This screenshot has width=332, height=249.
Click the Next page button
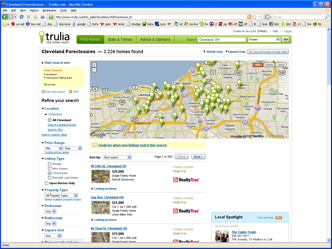click(198, 157)
